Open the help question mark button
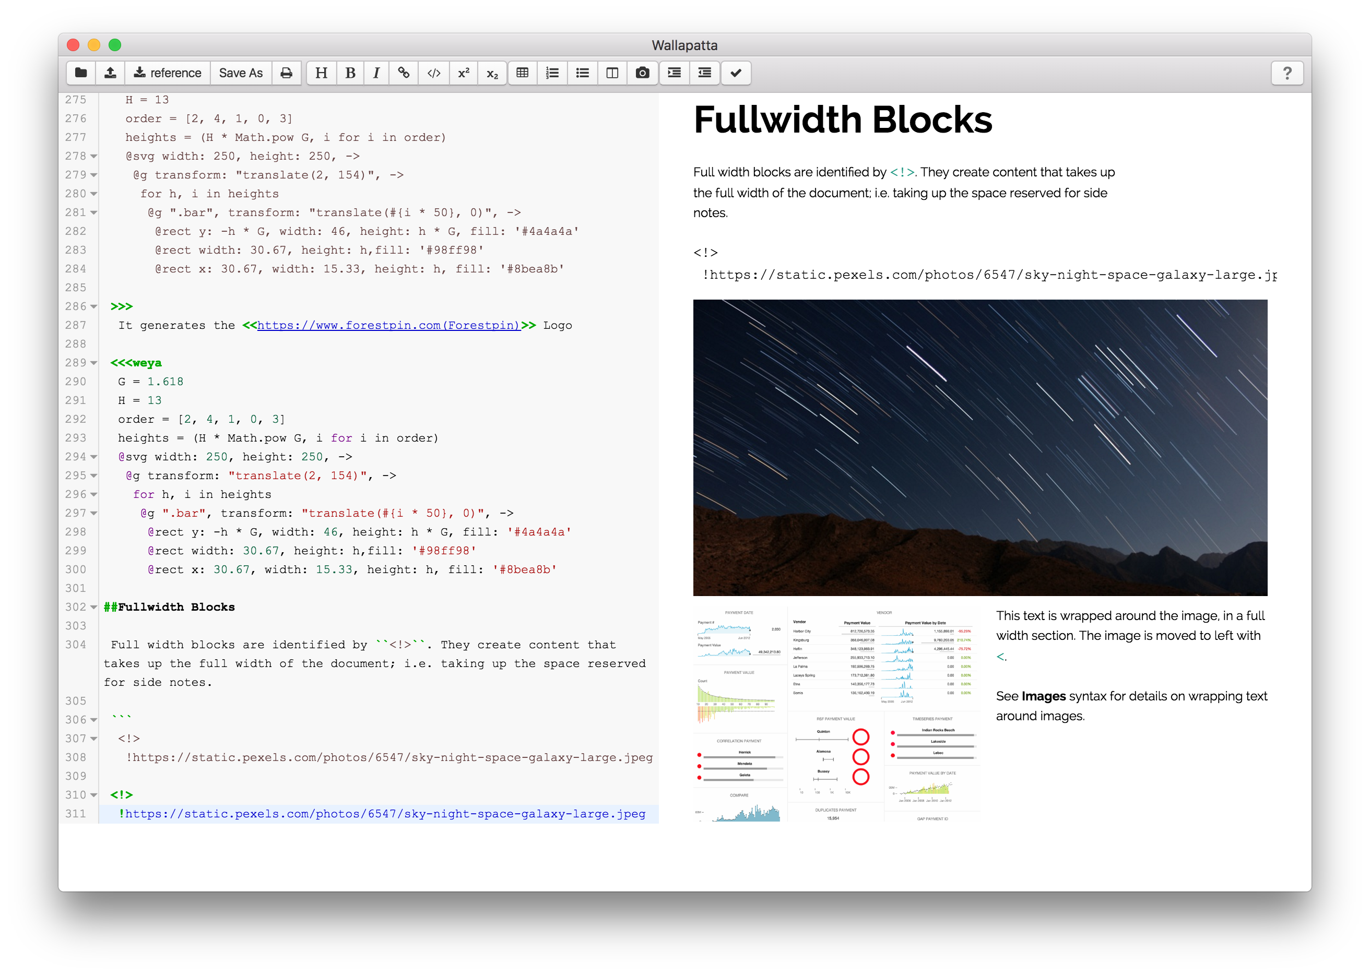The width and height of the screenshot is (1370, 975). 1286,73
